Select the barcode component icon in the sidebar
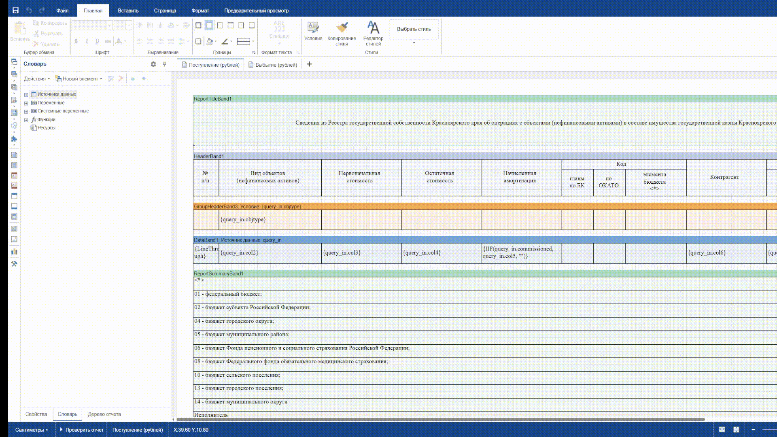 pyautogui.click(x=14, y=113)
